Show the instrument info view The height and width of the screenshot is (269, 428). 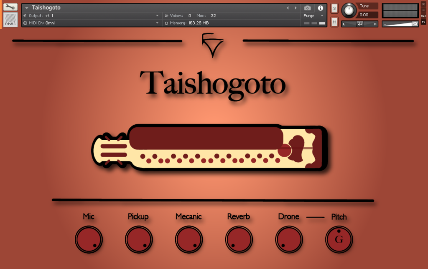click(321, 8)
